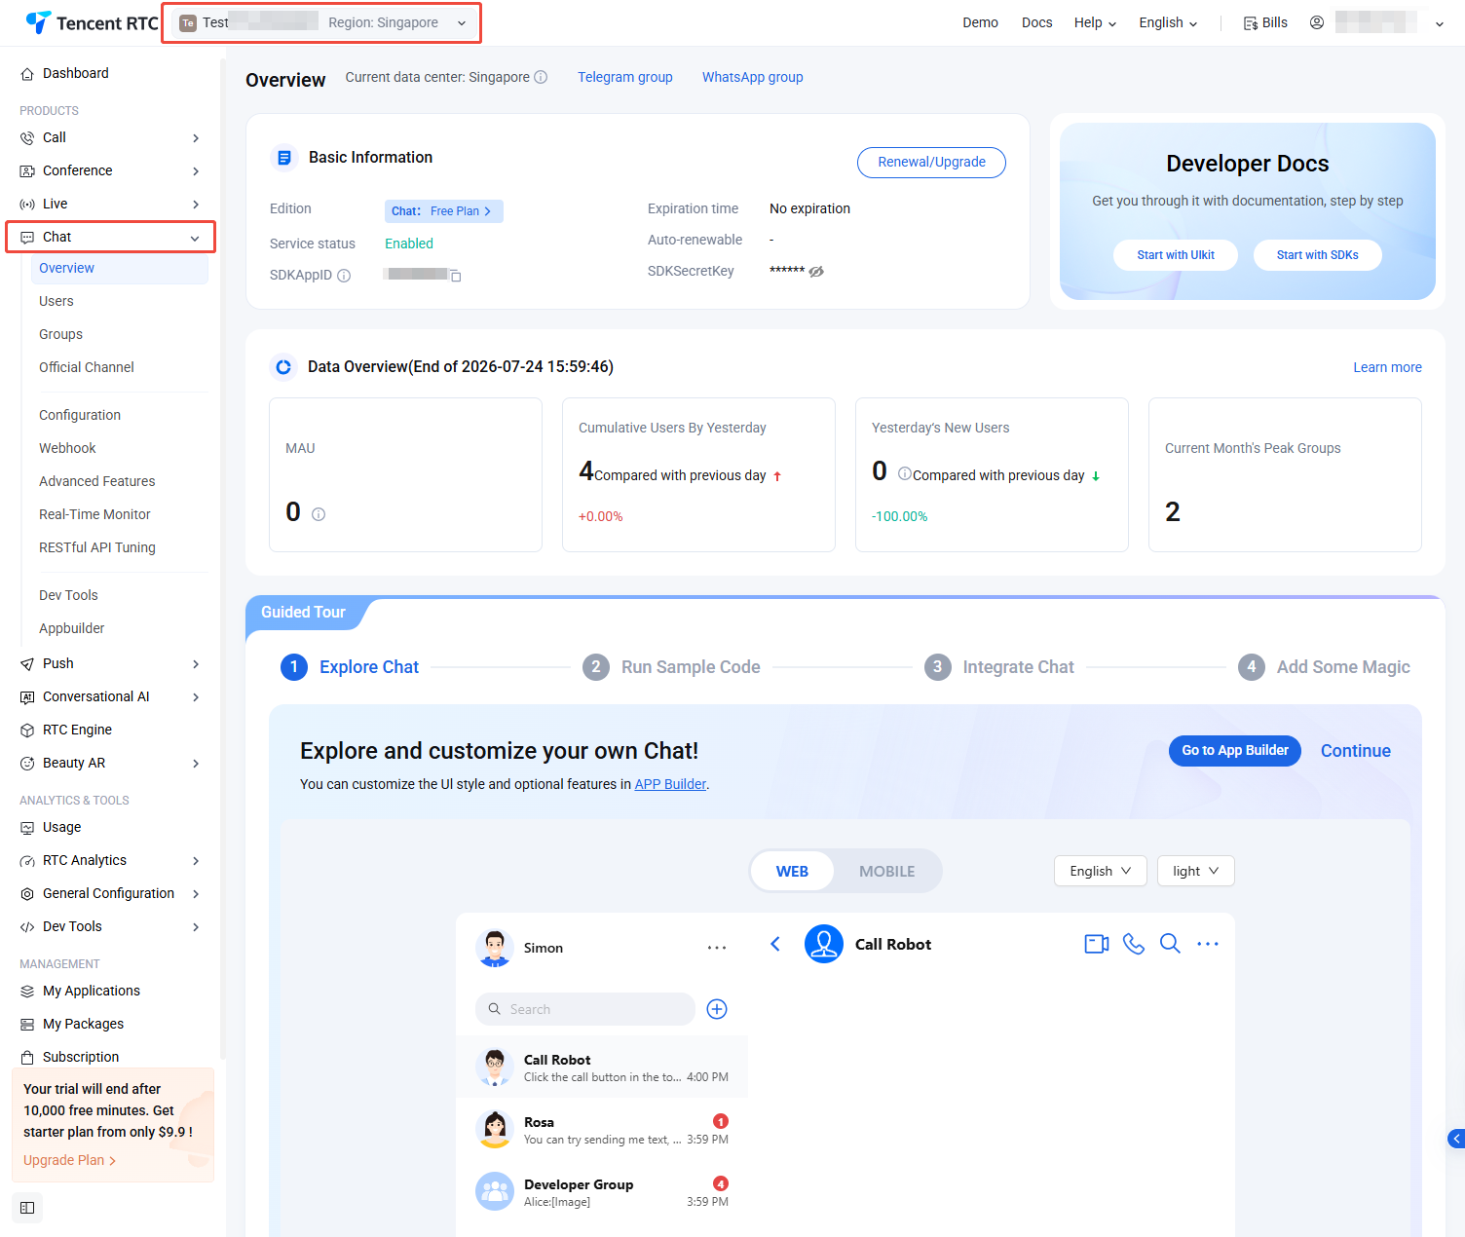Viewport: 1465px width, 1237px height.
Task: Click the search icon in the Call Robot header
Action: coord(1170,944)
